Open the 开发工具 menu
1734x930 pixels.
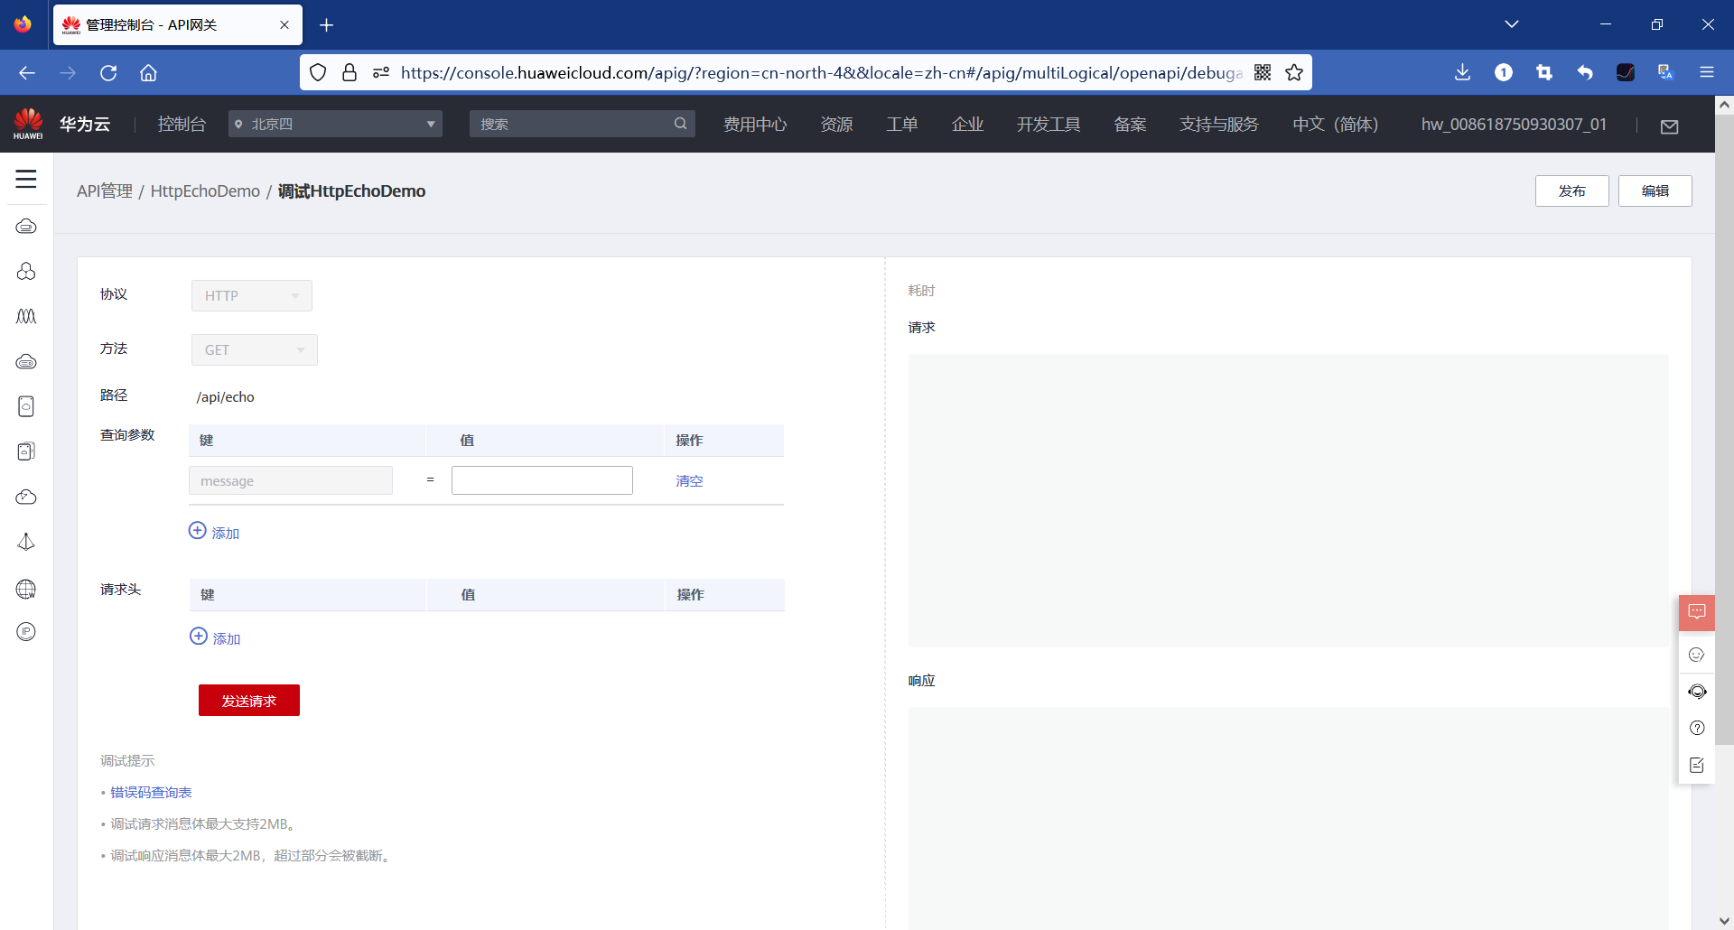pyautogui.click(x=1049, y=124)
